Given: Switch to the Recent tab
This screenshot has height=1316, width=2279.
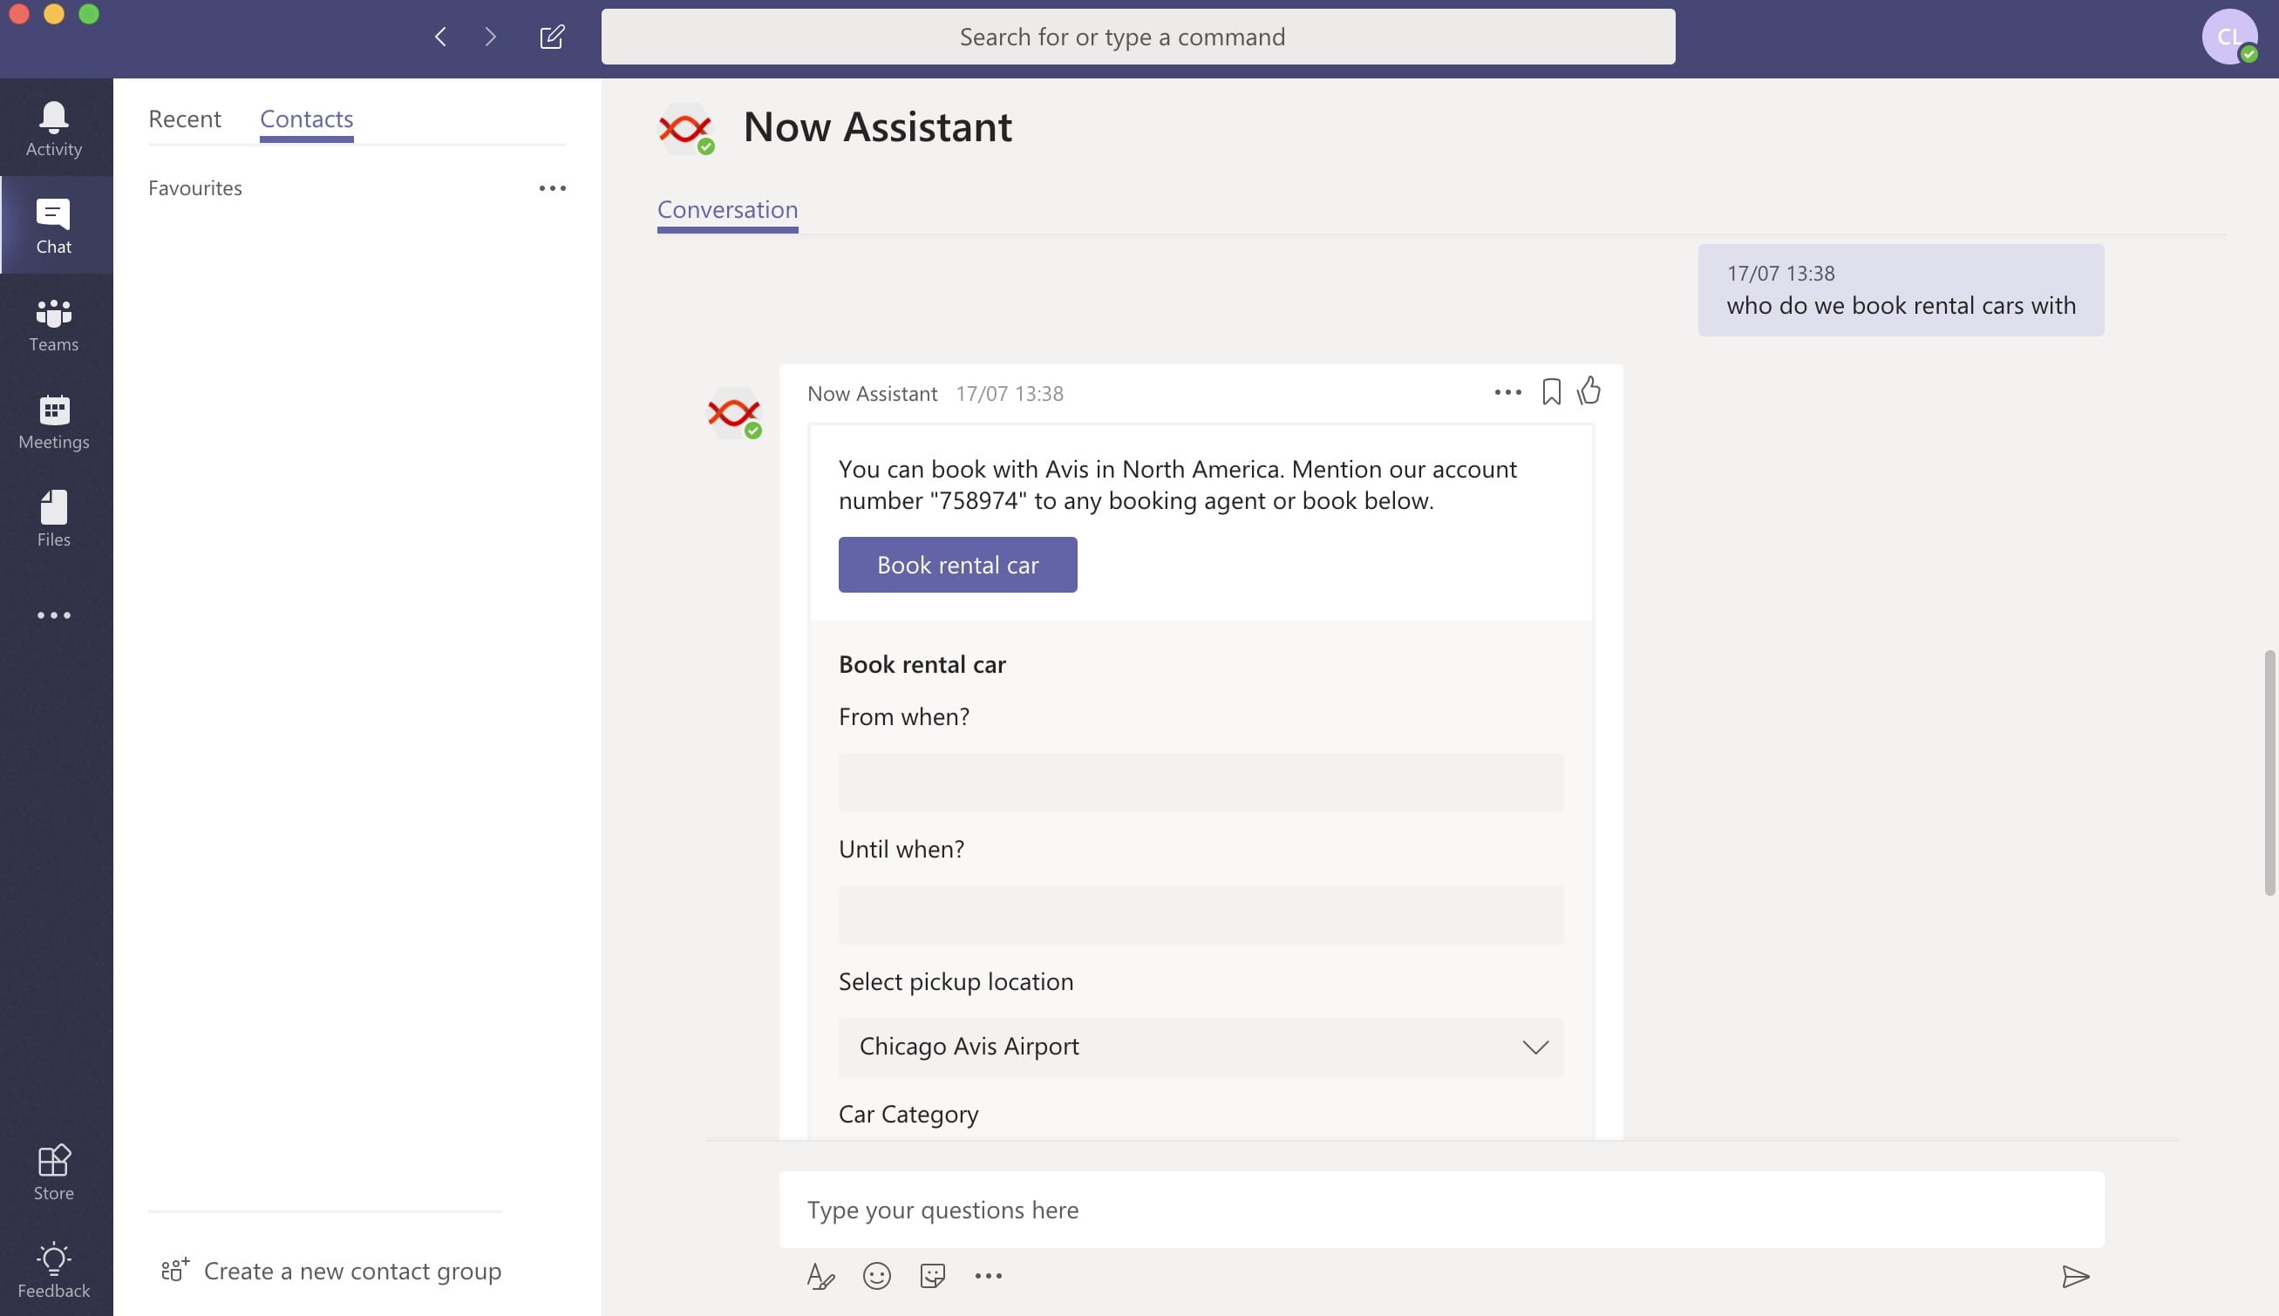Looking at the screenshot, I should click(185, 119).
